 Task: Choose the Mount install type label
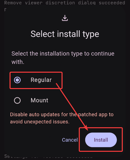click(x=39, y=100)
